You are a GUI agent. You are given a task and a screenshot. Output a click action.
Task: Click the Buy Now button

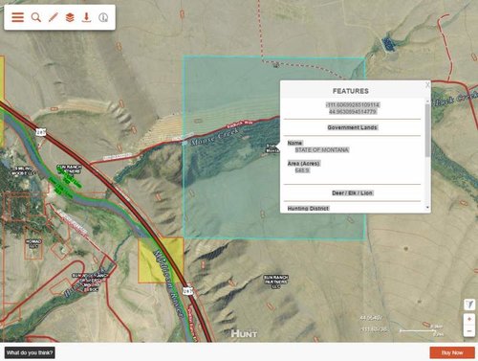pos(452,352)
